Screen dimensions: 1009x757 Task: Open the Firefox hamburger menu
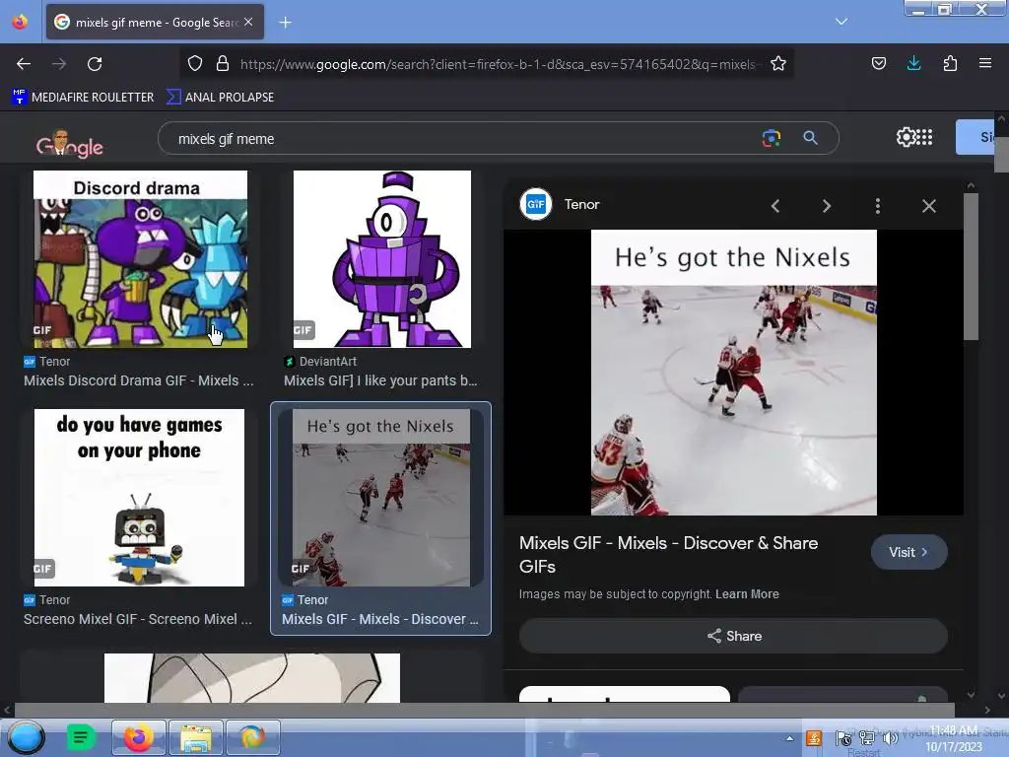coord(985,63)
